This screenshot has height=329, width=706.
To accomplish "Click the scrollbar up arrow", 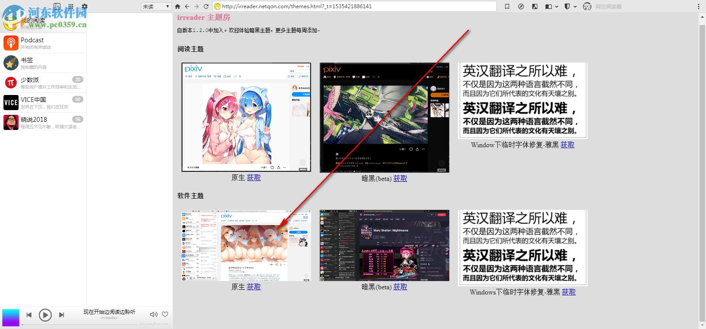I will tap(702, 16).
